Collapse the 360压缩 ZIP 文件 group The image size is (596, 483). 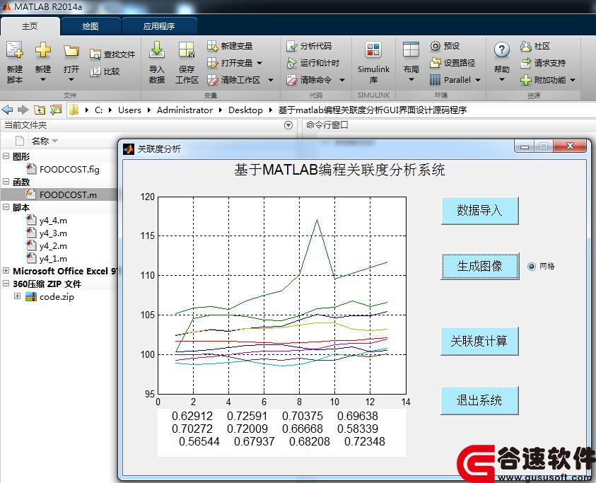pyautogui.click(x=6, y=284)
